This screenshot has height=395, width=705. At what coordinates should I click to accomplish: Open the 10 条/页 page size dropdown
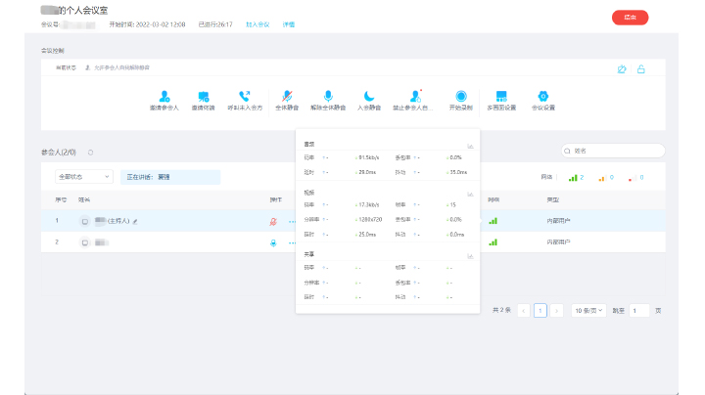pos(589,310)
